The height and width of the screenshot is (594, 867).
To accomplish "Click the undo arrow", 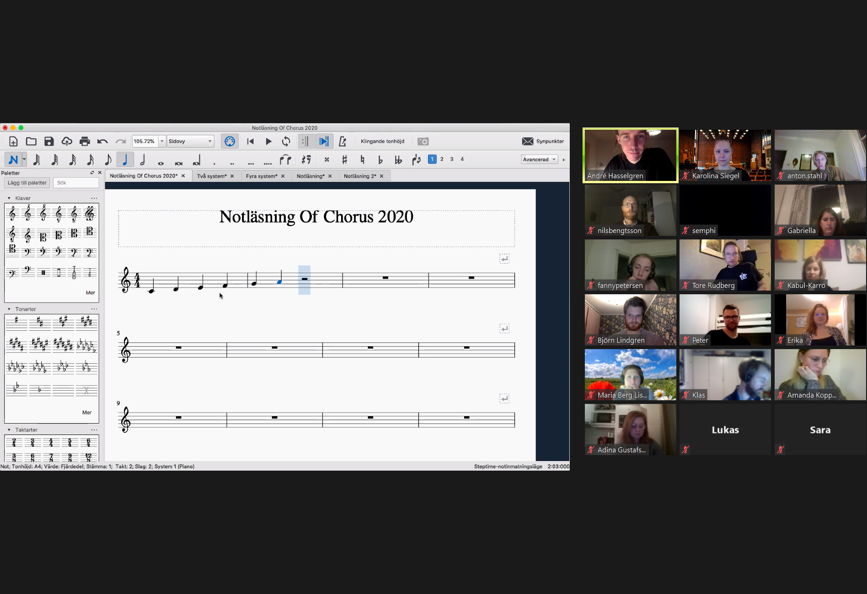I will (102, 142).
